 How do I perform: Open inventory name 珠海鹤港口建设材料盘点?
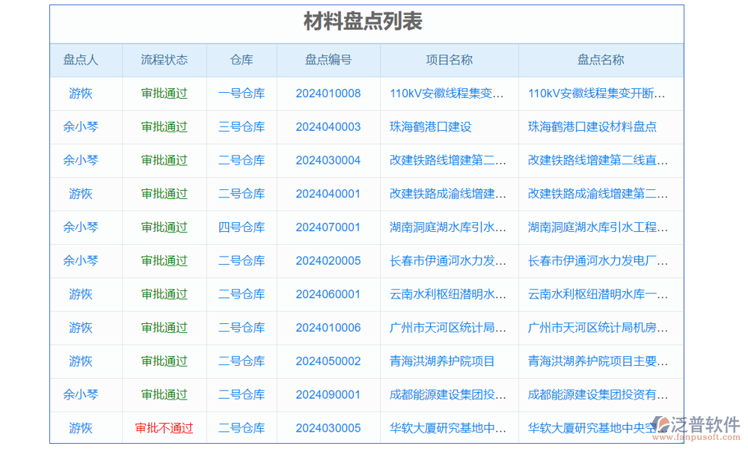592,127
